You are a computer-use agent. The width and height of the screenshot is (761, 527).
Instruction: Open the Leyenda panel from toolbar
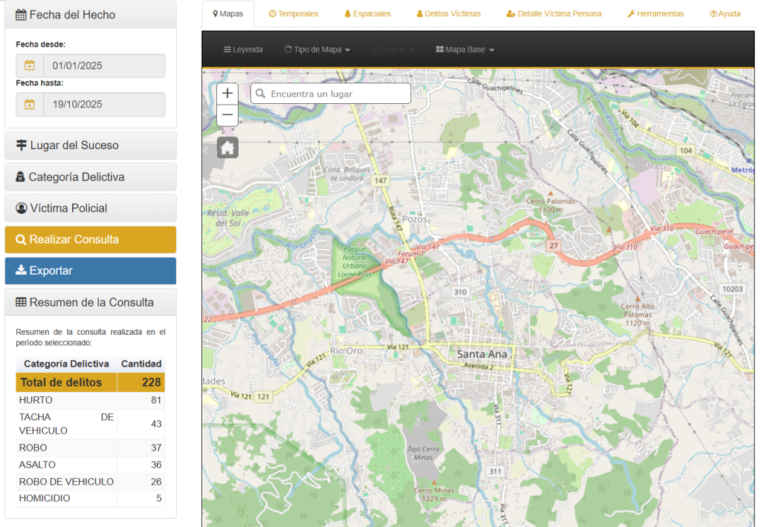coord(243,50)
